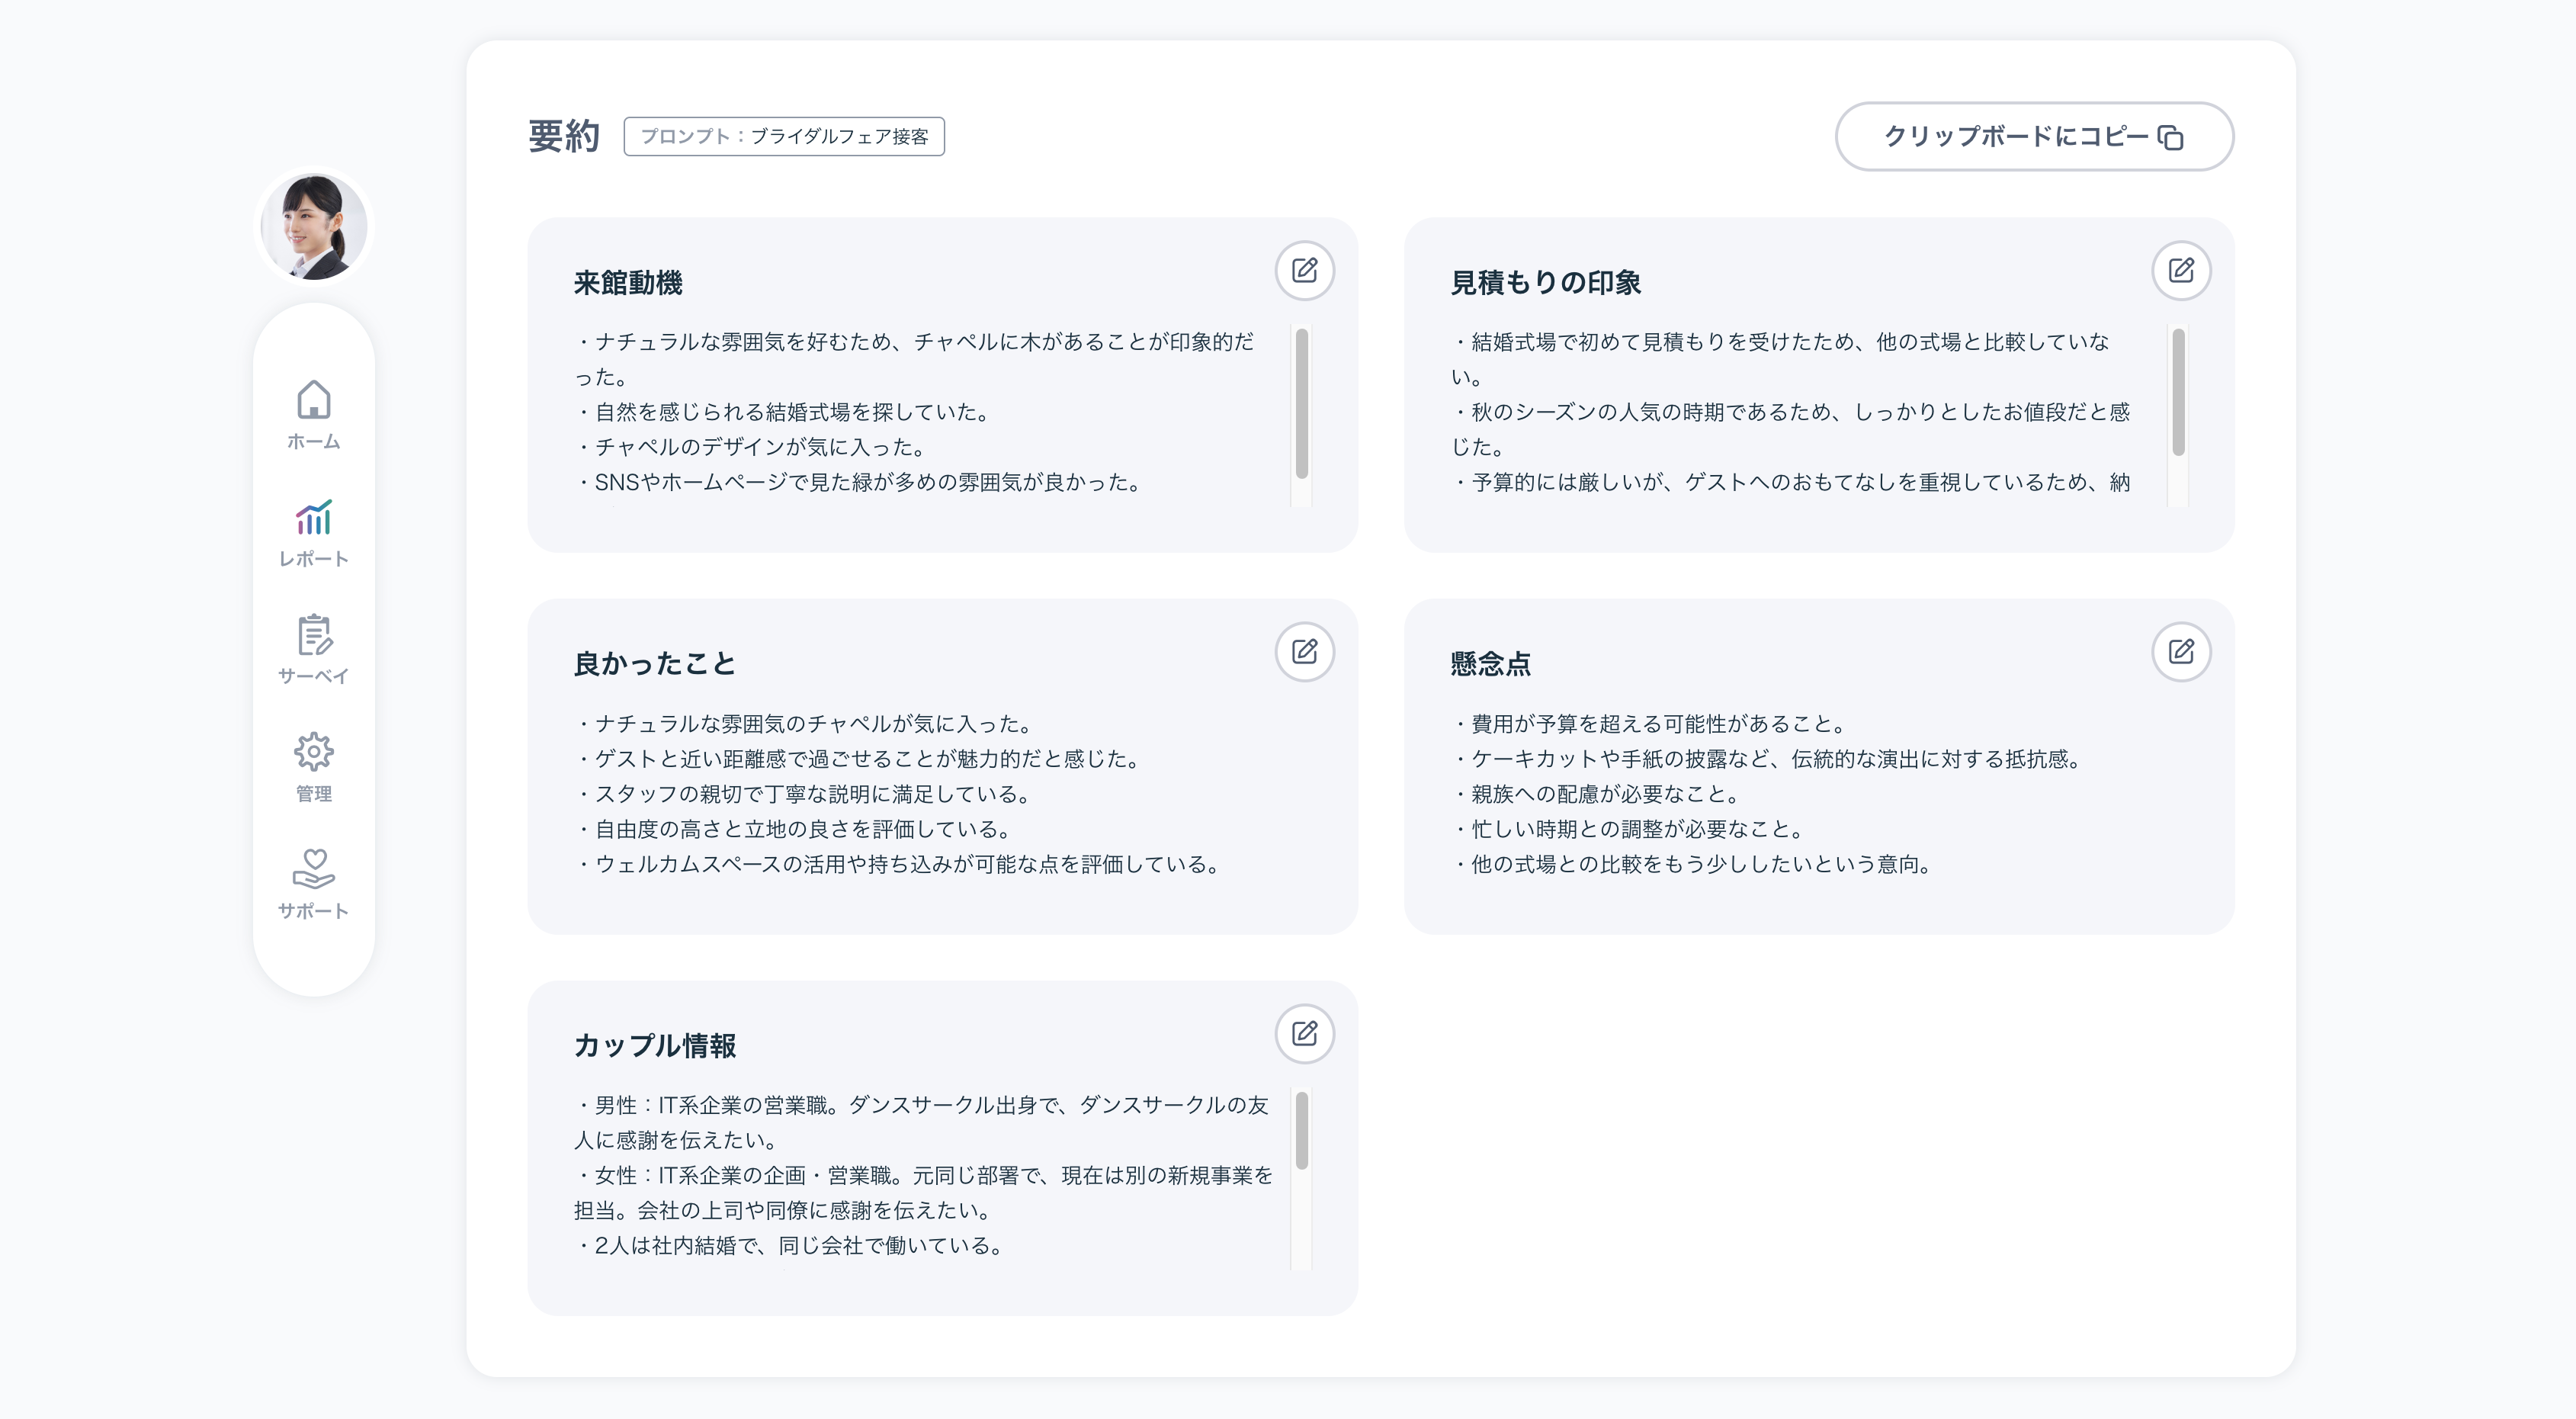This screenshot has height=1419, width=2576.
Task: Edit the カップル情報 card
Action: click(x=1304, y=1033)
